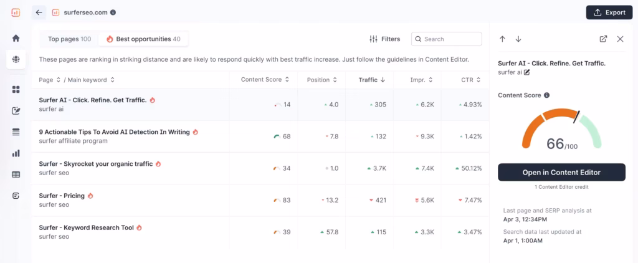638x263 pixels.
Task: Click the Open in Content Editor button
Action: pyautogui.click(x=561, y=173)
